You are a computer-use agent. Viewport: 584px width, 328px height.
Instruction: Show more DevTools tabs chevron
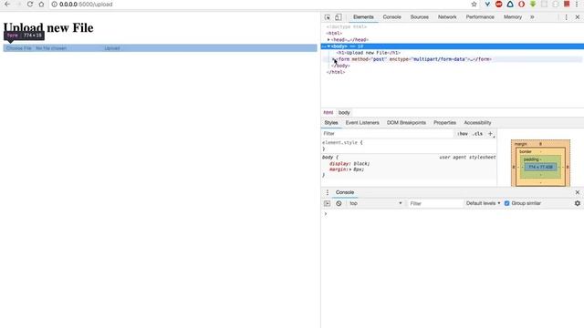(x=532, y=17)
